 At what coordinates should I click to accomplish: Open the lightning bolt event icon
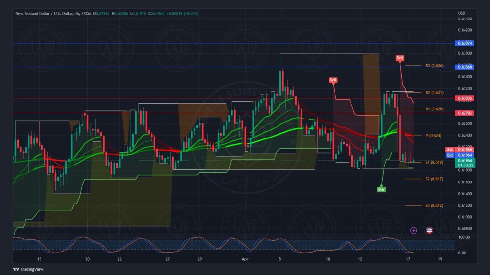(414, 230)
